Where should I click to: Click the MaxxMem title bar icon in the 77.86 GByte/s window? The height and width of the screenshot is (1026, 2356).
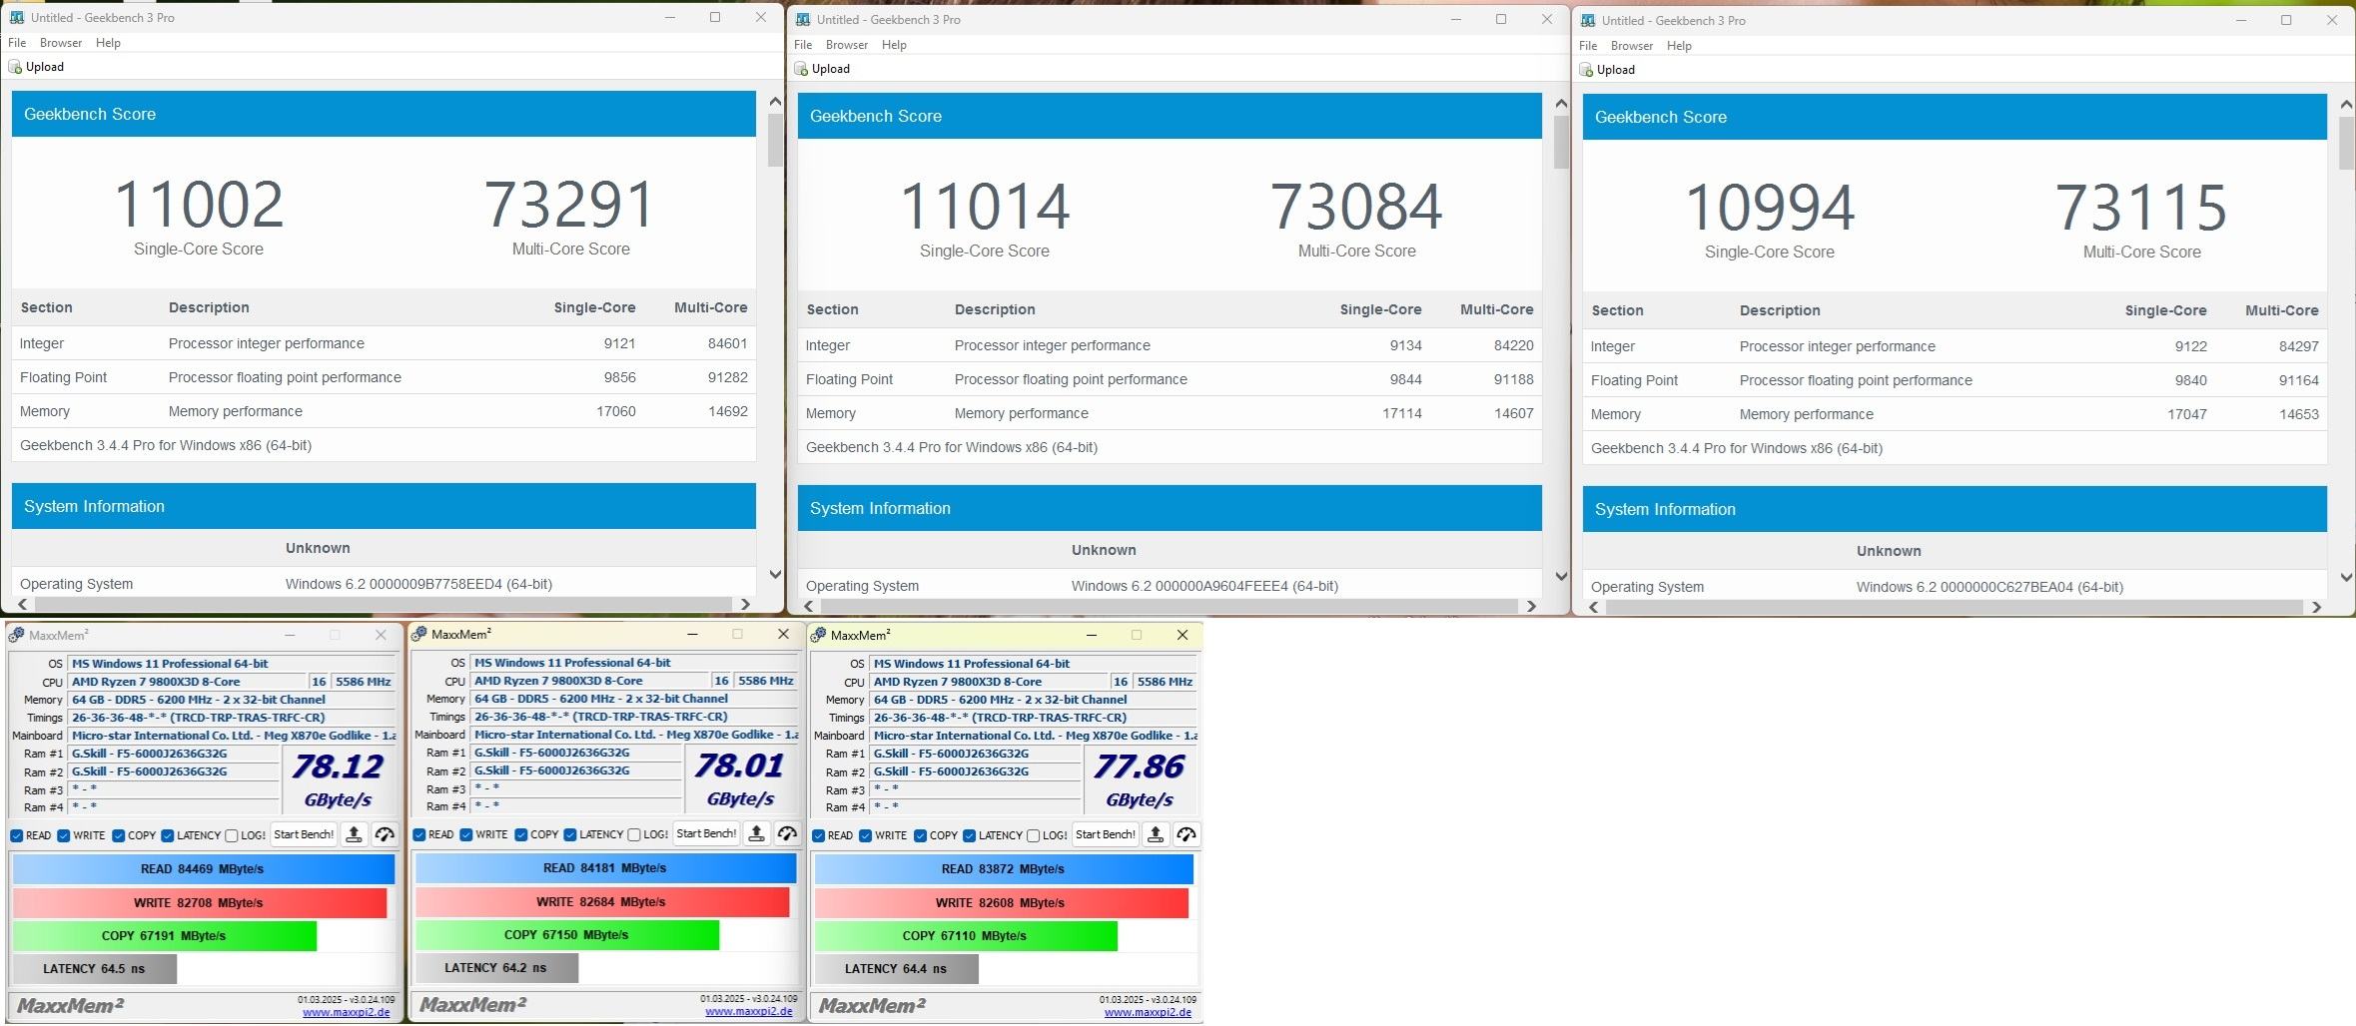pyautogui.click(x=819, y=635)
